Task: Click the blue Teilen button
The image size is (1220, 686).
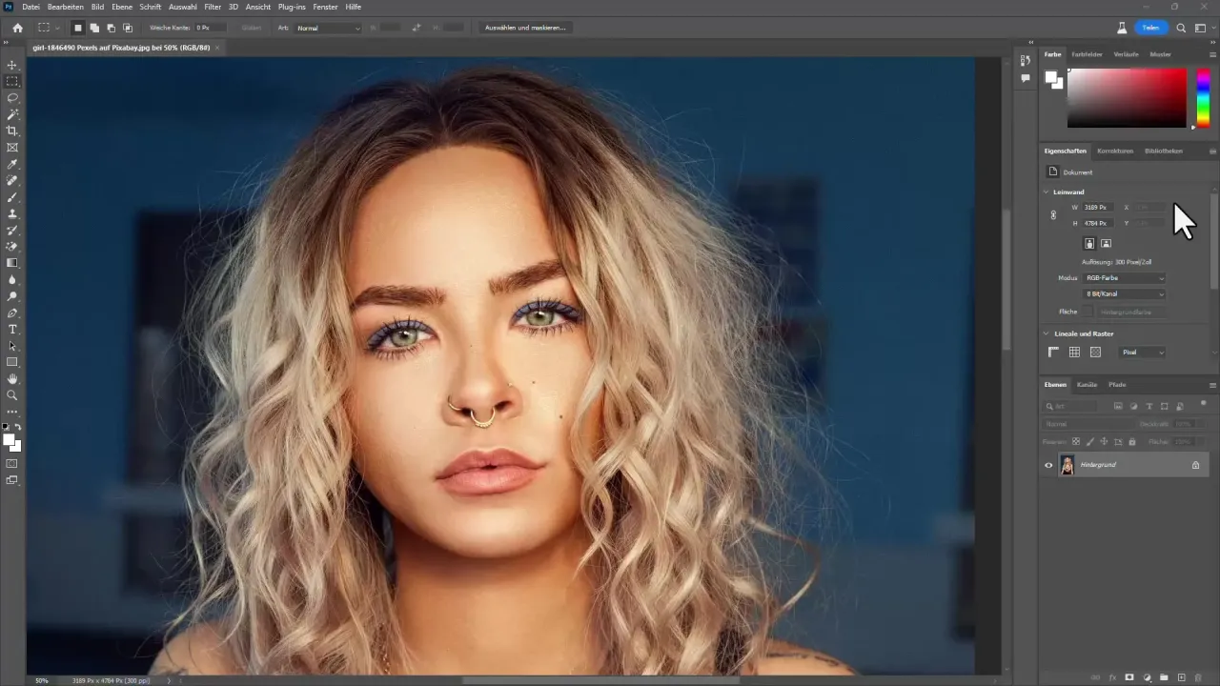Action: tap(1150, 28)
